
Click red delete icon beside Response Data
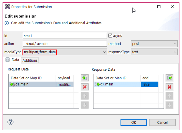coord(169,87)
